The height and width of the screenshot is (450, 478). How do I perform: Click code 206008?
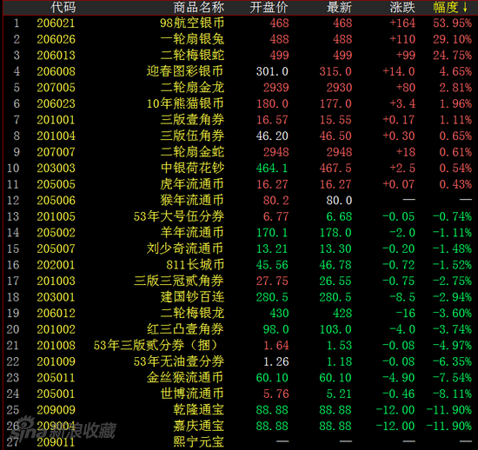tap(56, 71)
